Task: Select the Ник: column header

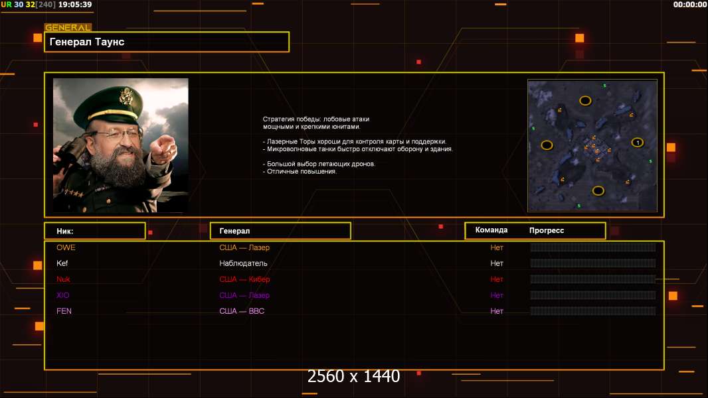Action: [x=94, y=231]
